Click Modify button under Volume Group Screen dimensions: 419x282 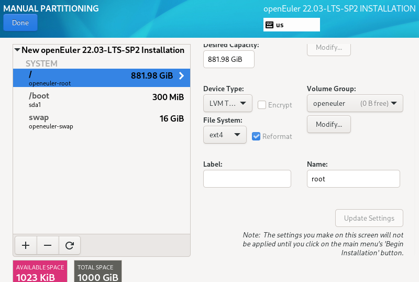tap(328, 124)
